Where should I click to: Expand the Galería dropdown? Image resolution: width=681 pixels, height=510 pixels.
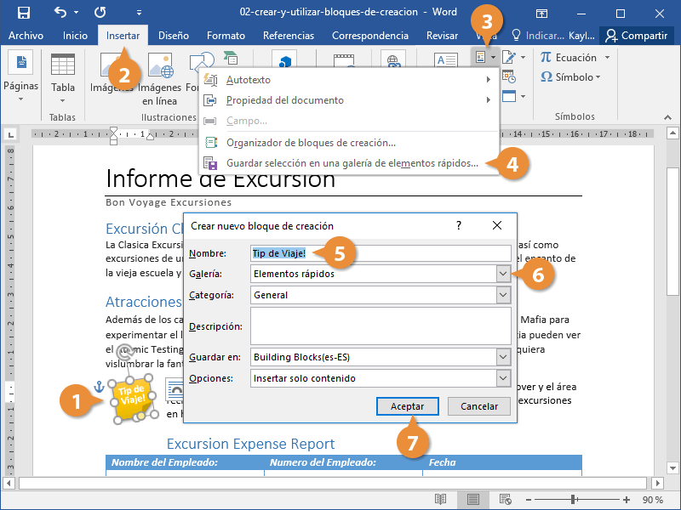click(503, 274)
